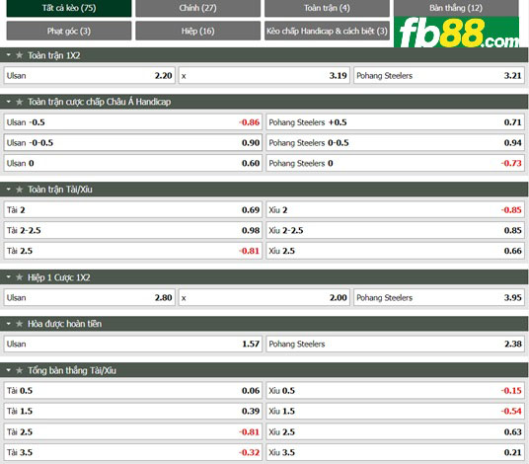Open the Hiệp (16) tab
The image size is (529, 464).
198,31
